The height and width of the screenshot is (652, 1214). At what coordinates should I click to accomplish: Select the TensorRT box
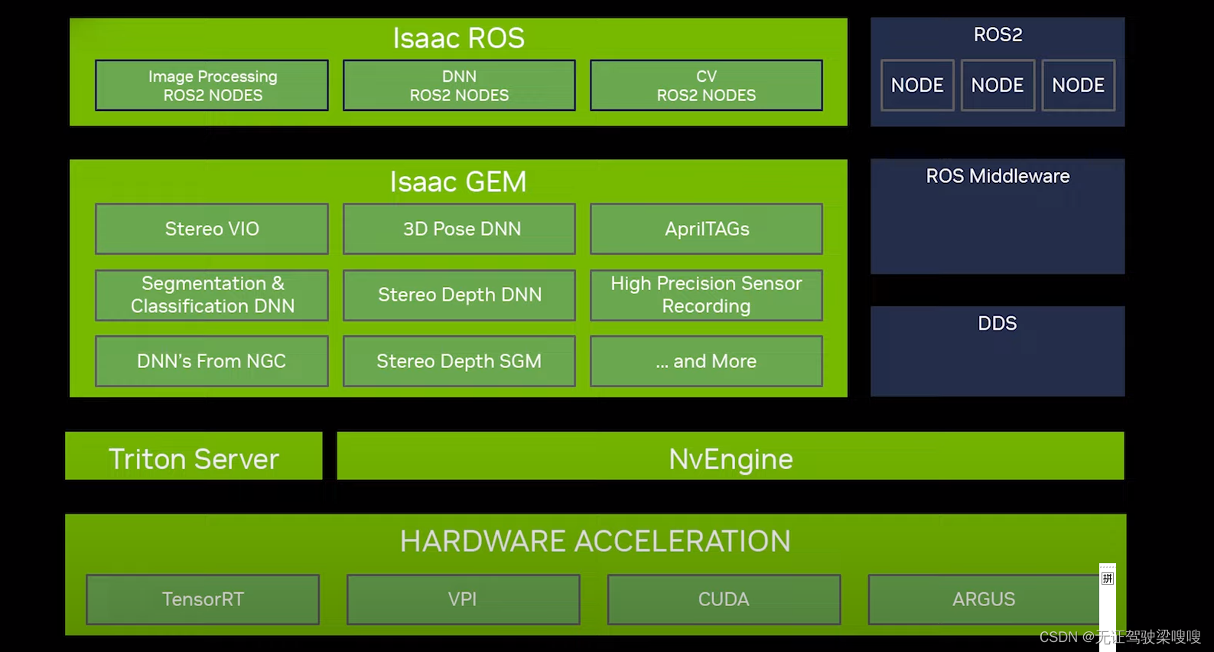tap(203, 599)
